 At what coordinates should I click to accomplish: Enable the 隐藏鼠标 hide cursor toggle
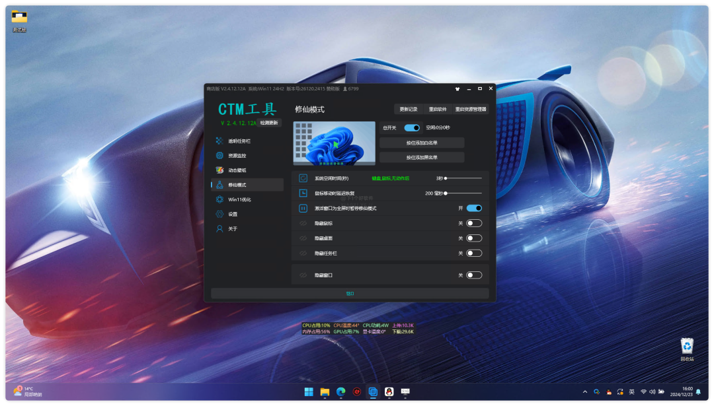(473, 223)
